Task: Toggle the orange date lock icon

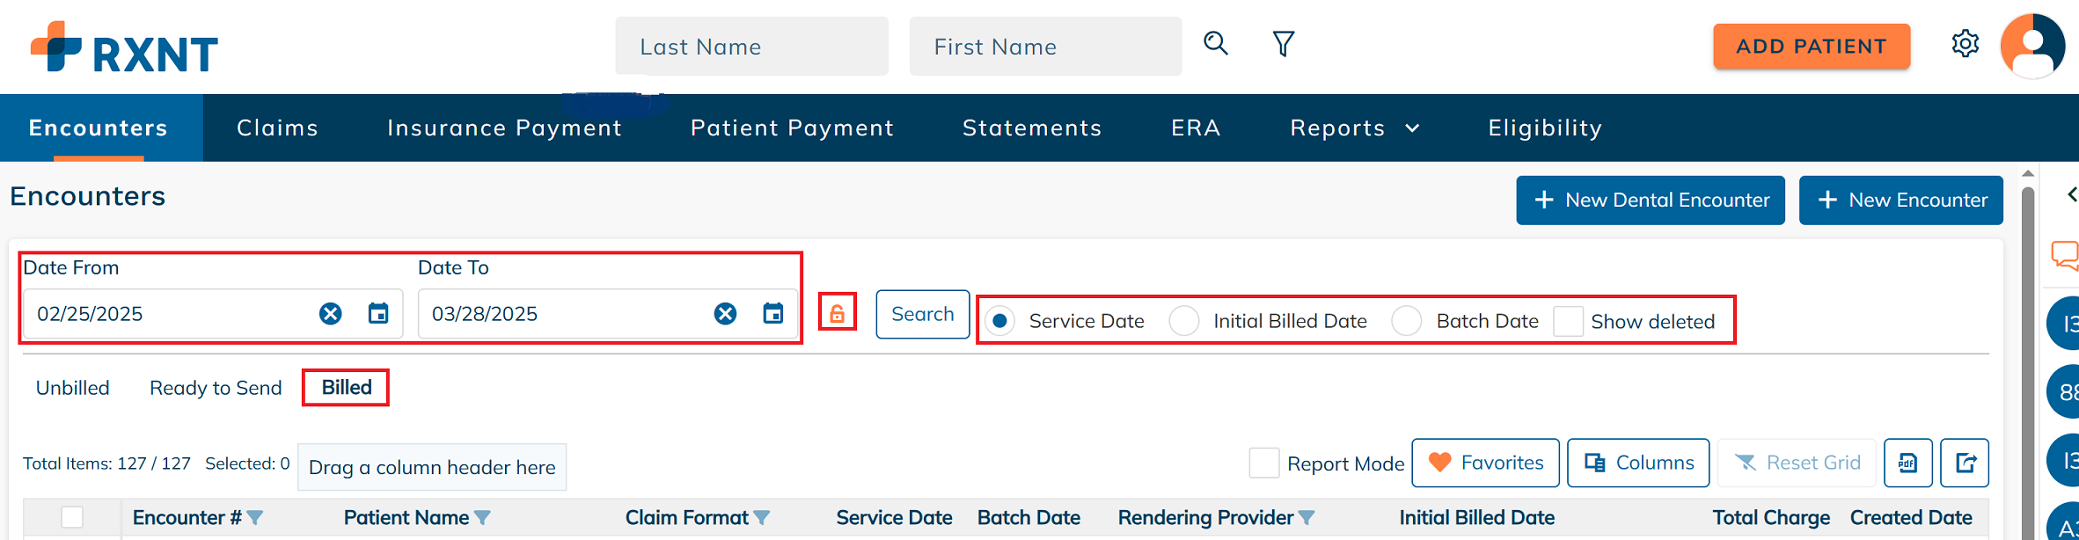Action: coord(837,313)
